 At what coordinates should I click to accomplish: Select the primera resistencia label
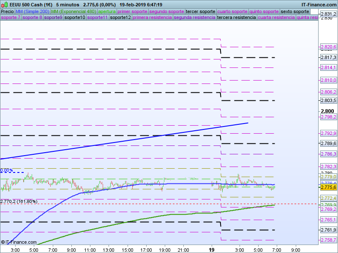[x=152, y=18]
